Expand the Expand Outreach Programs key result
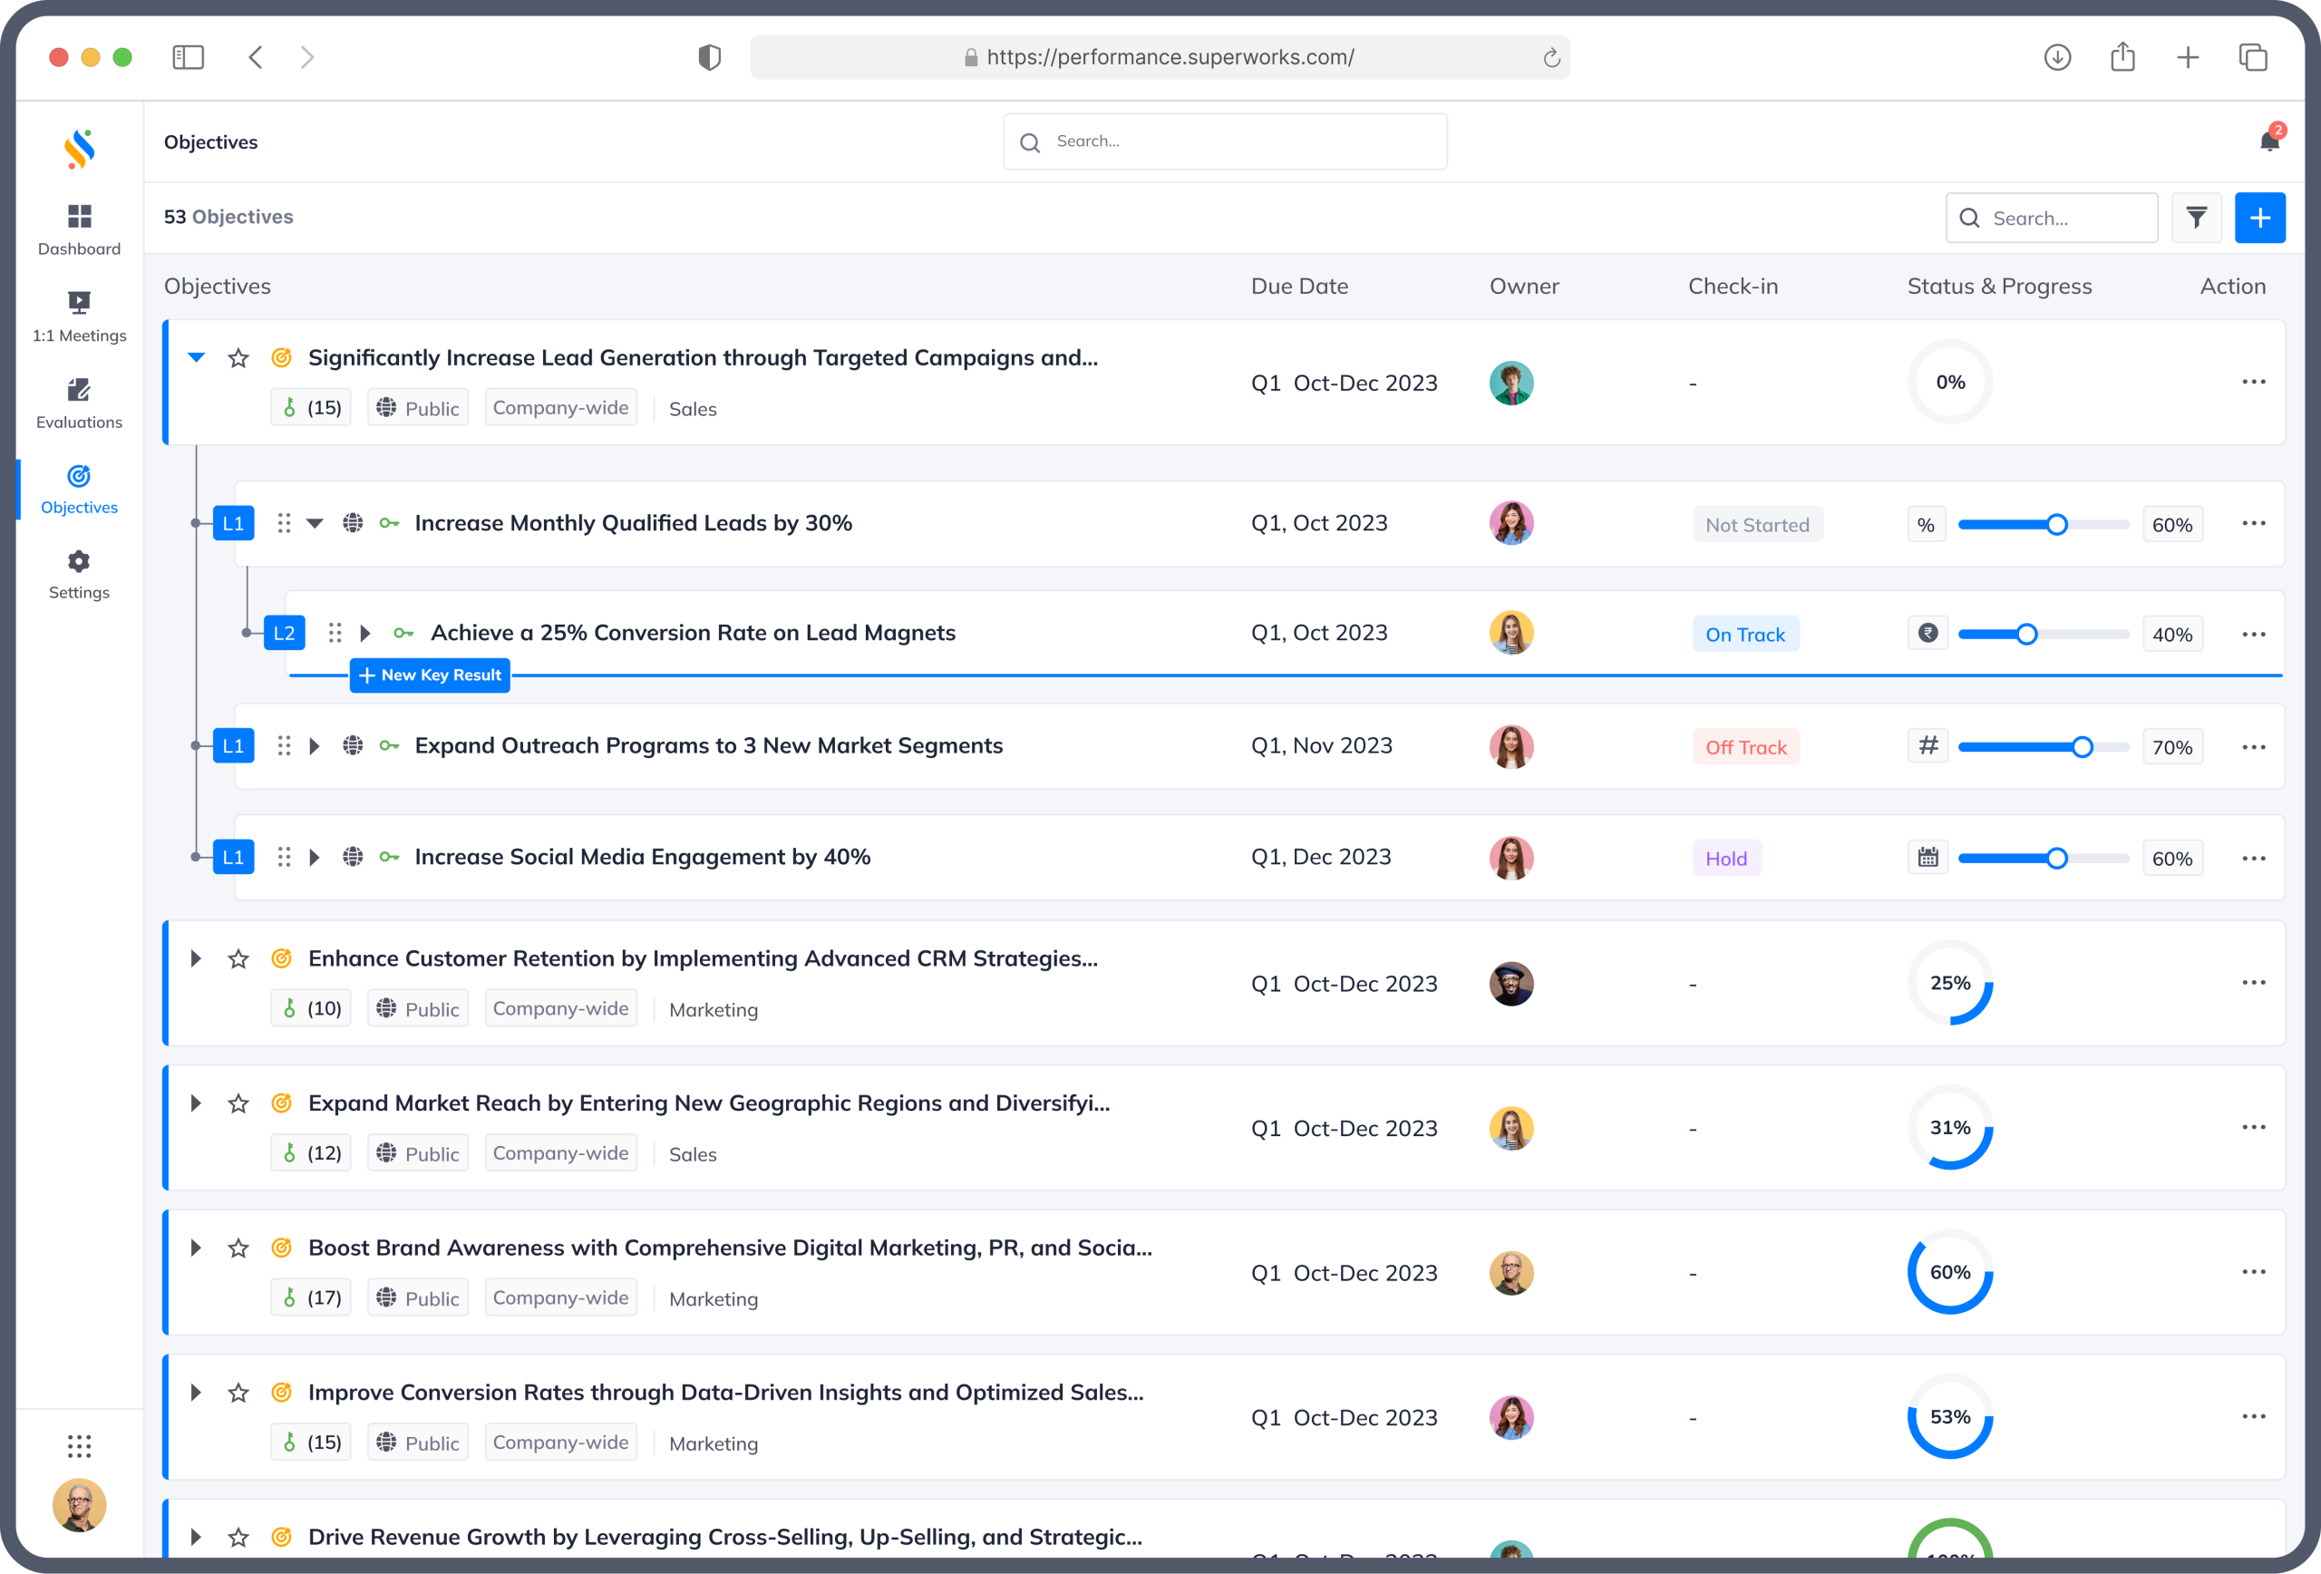The height and width of the screenshot is (1574, 2321). click(315, 745)
